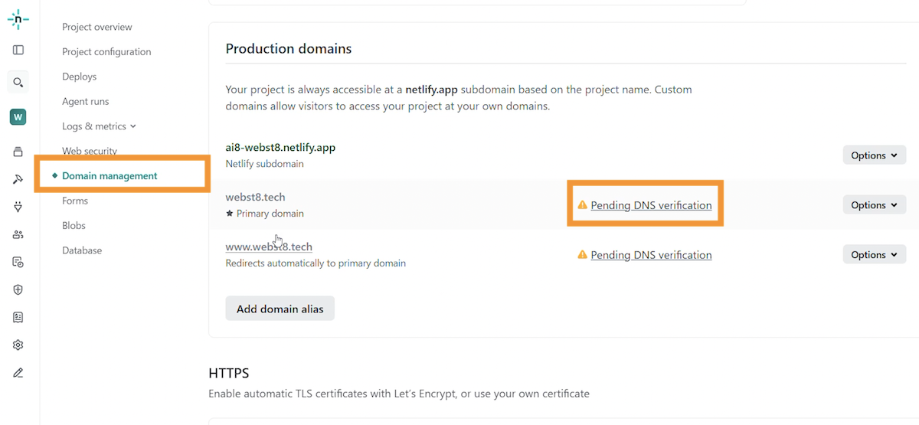Open the extensions plug icon
The height and width of the screenshot is (425, 919).
18,207
